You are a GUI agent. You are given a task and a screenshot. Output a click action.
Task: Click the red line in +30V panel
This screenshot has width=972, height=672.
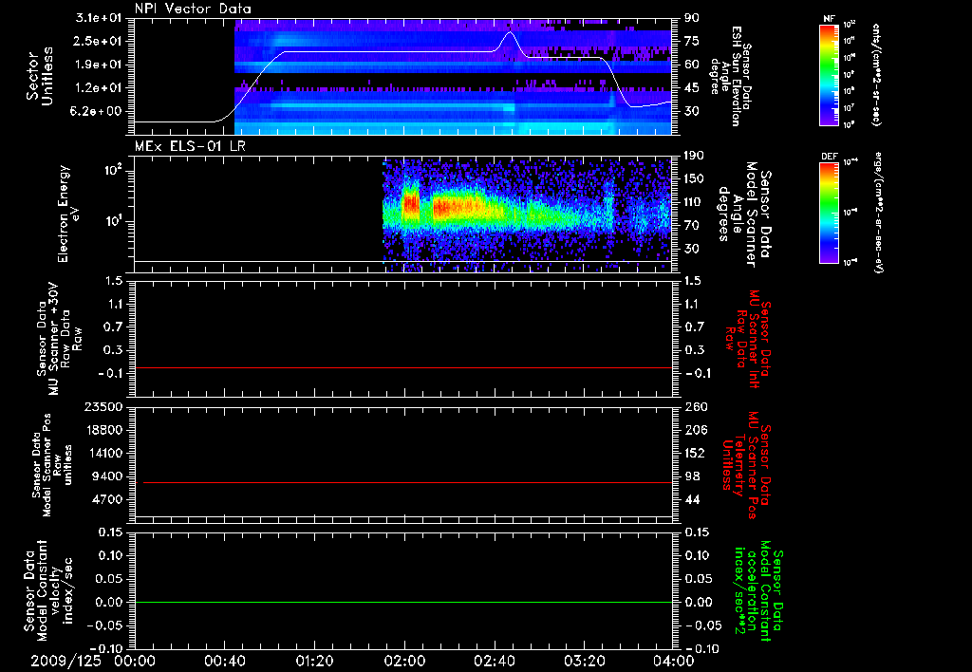click(402, 367)
